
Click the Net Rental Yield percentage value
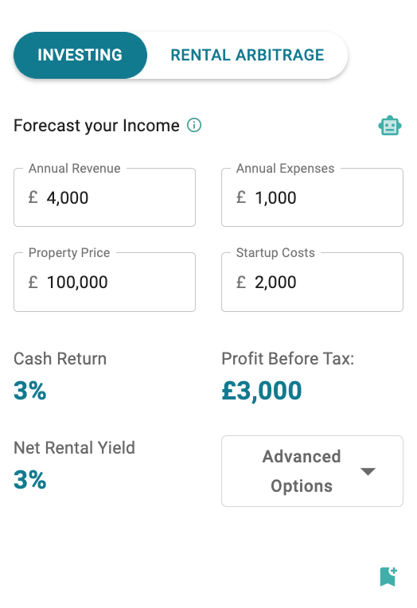[30, 480]
